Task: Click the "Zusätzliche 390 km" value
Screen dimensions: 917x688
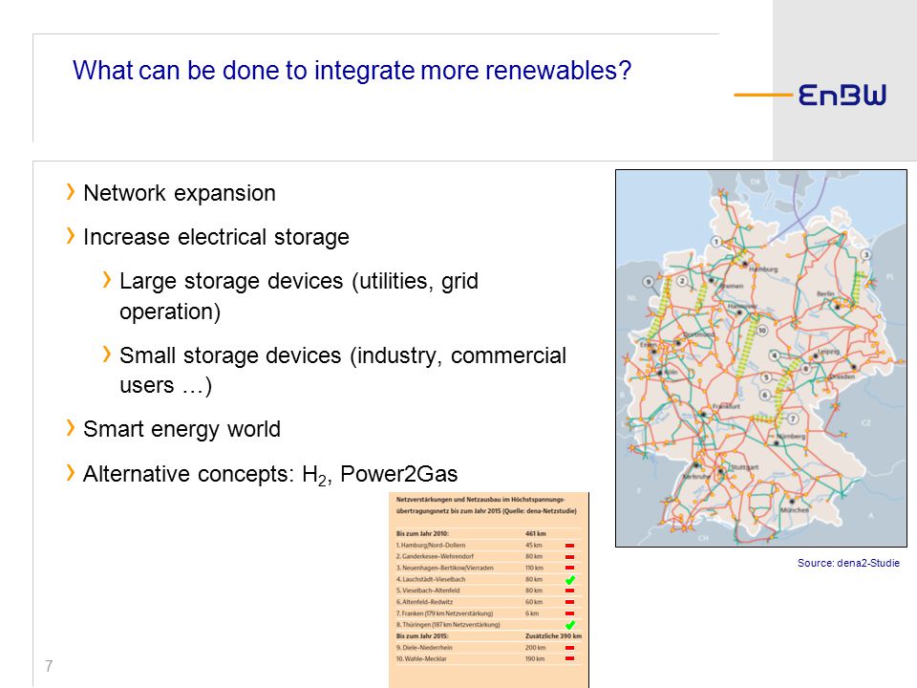Action: point(553,636)
